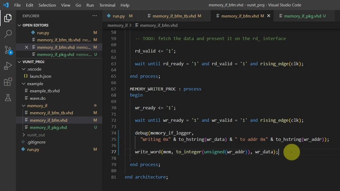Open wave.do in example folder
Viewport: 340px width, 191px height.
pyautogui.click(x=37, y=98)
